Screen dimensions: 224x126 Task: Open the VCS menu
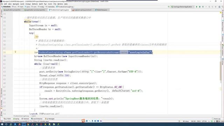click(x=55, y=4)
